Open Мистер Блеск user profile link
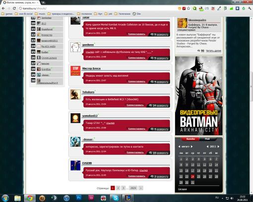The height and width of the screenshot is (202, 253). pyautogui.click(x=91, y=68)
